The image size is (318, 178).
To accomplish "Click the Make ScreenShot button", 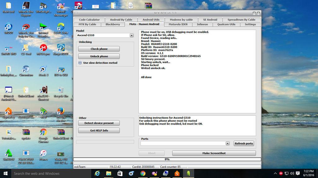I will (214, 153).
